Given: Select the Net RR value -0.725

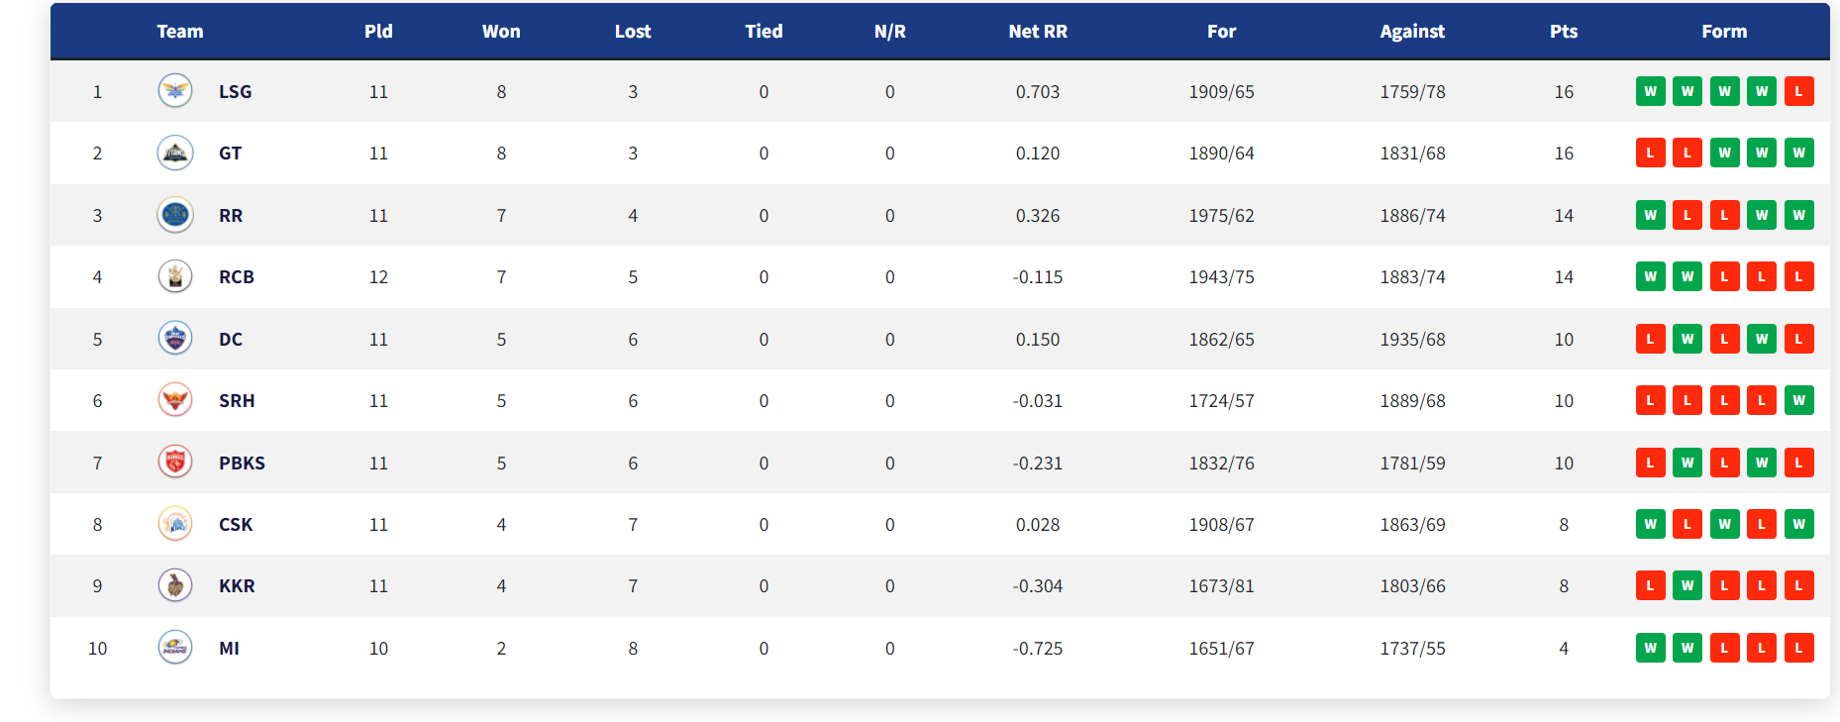Looking at the screenshot, I should point(1038,648).
